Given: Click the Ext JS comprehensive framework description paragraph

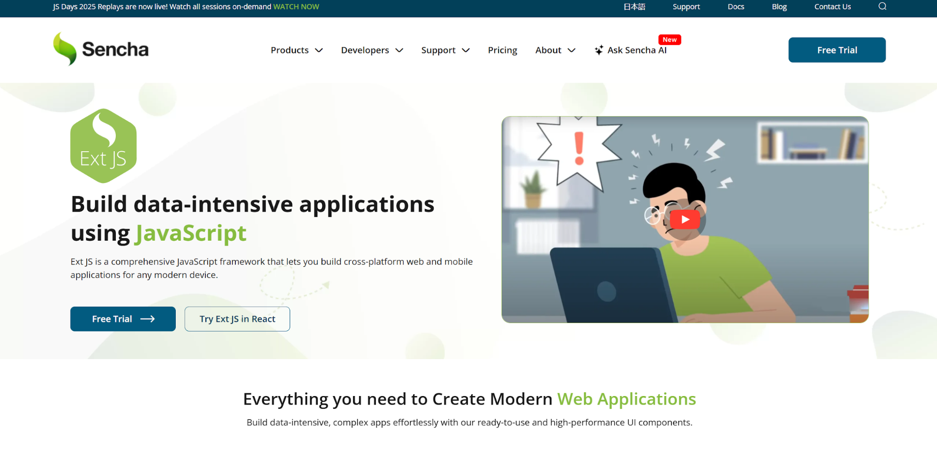Looking at the screenshot, I should coord(271,268).
